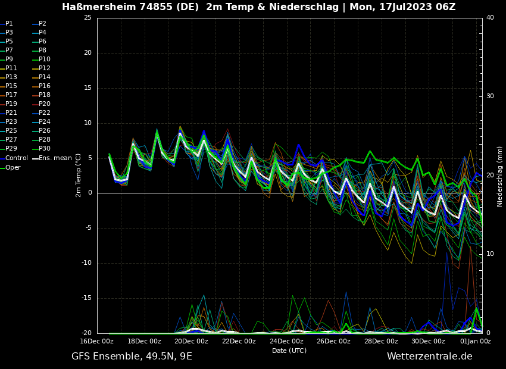Click the Control run legend entry

click(x=17, y=158)
